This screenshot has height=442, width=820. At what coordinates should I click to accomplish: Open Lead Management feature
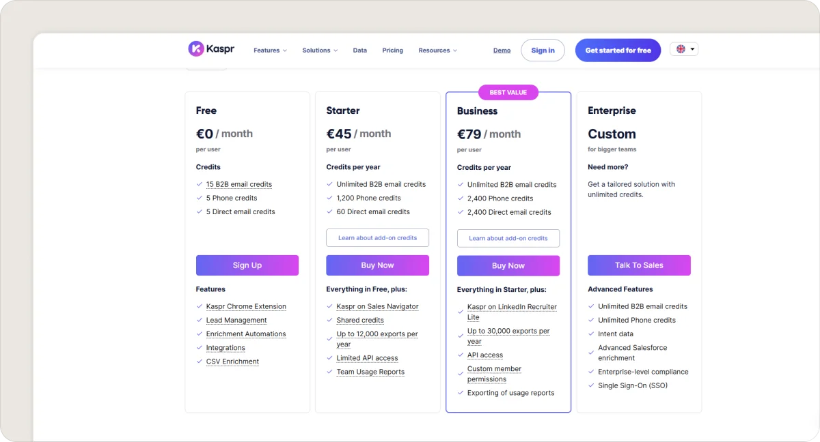point(236,320)
